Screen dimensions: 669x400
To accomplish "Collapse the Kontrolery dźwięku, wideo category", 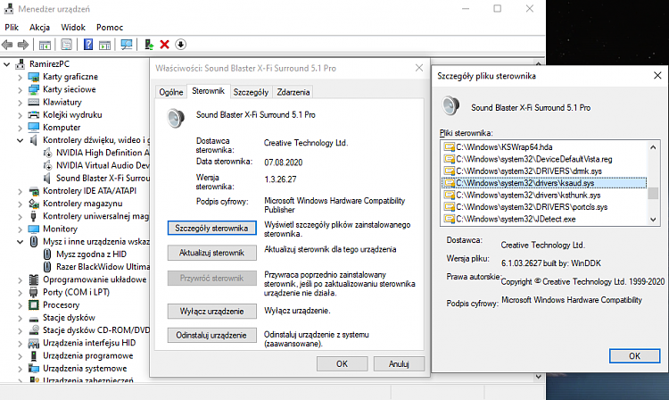I will (x=21, y=140).
